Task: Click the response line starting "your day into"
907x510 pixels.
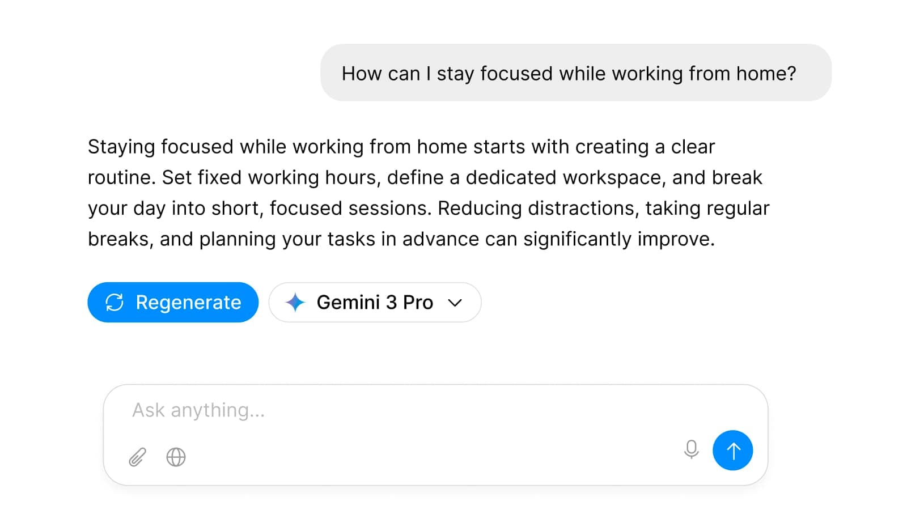Action: [428, 208]
